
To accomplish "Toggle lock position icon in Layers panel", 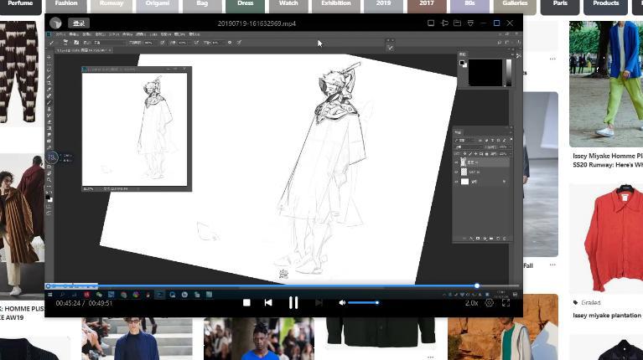I will pyautogui.click(x=475, y=154).
